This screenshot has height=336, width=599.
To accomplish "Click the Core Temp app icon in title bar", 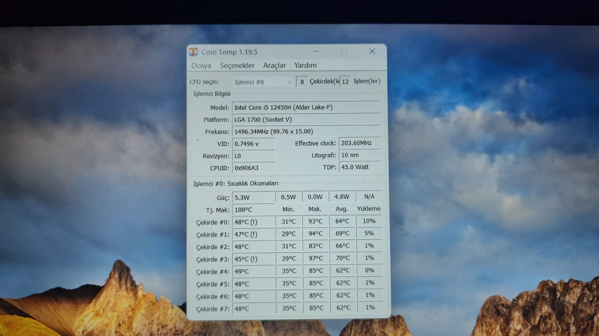I will [193, 52].
